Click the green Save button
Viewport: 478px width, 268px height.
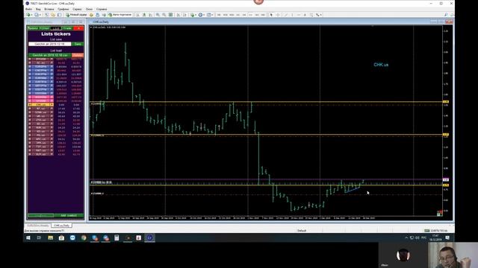tap(78, 44)
